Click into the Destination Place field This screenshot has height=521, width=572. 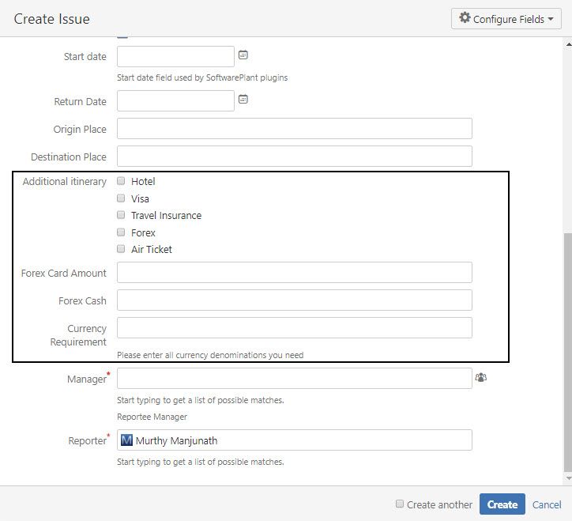pos(295,157)
